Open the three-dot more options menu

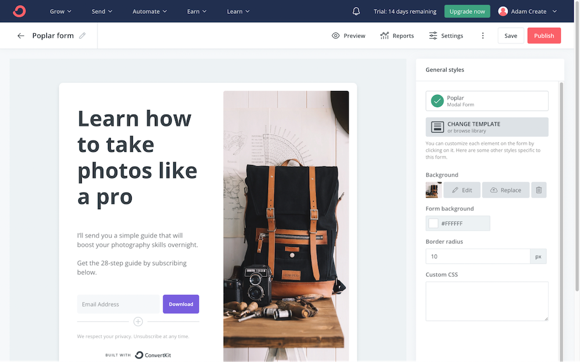click(x=483, y=35)
